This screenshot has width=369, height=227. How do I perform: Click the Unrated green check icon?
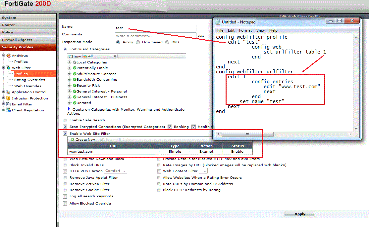click(x=75, y=103)
